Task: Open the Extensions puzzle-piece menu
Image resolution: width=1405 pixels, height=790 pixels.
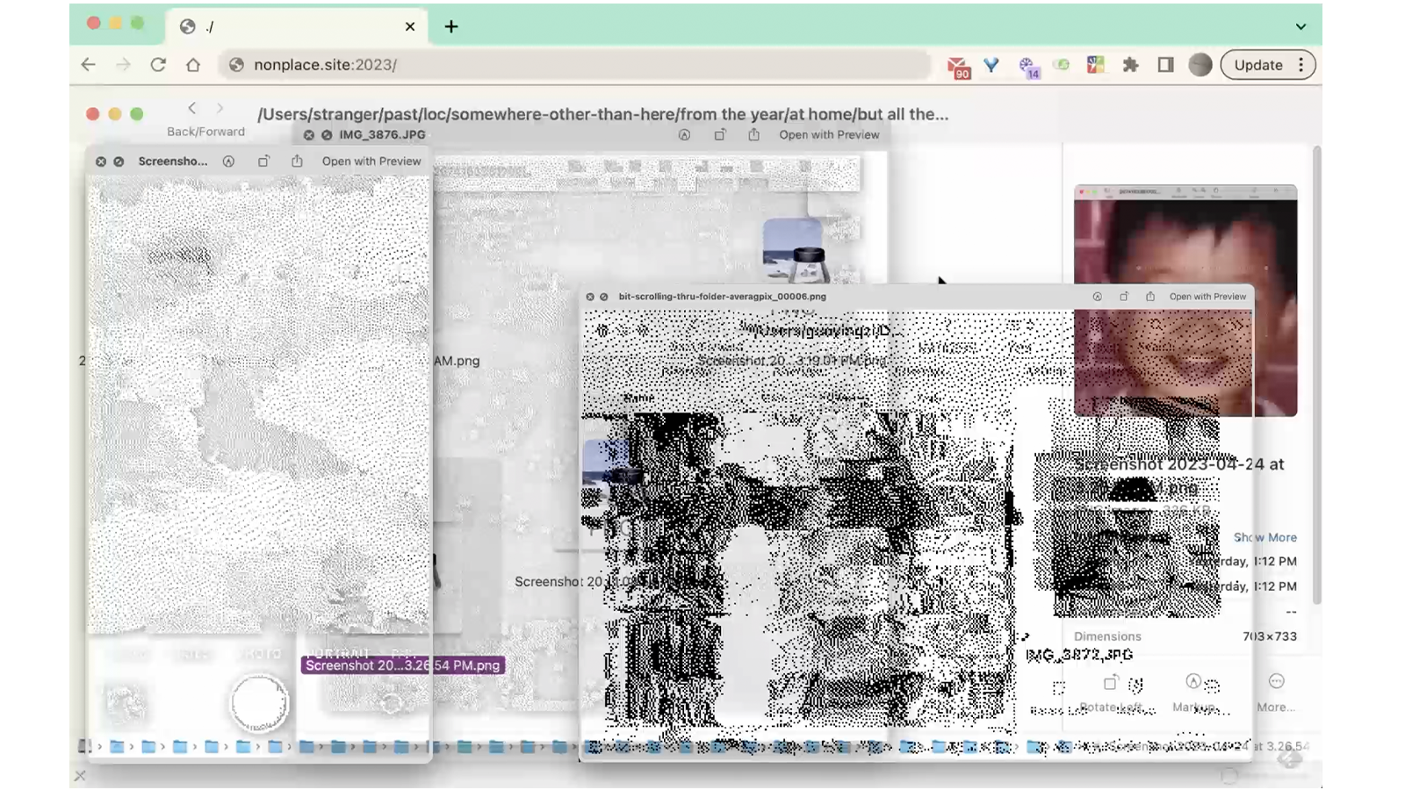Action: [1130, 65]
